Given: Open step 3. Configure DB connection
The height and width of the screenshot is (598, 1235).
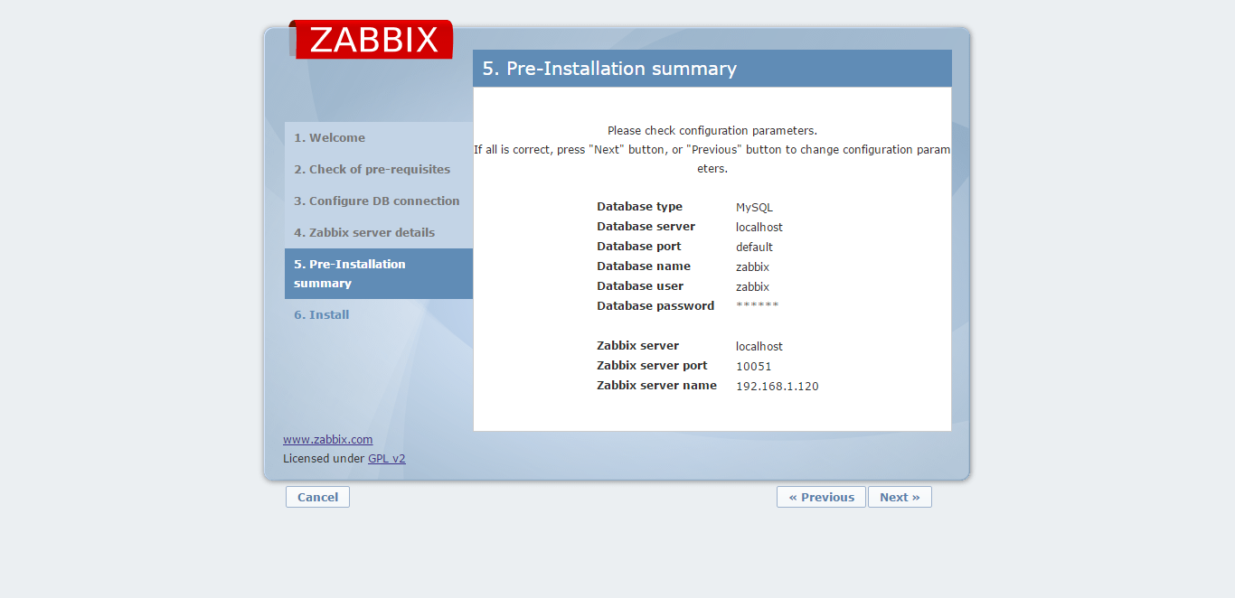Looking at the screenshot, I should pos(377,201).
